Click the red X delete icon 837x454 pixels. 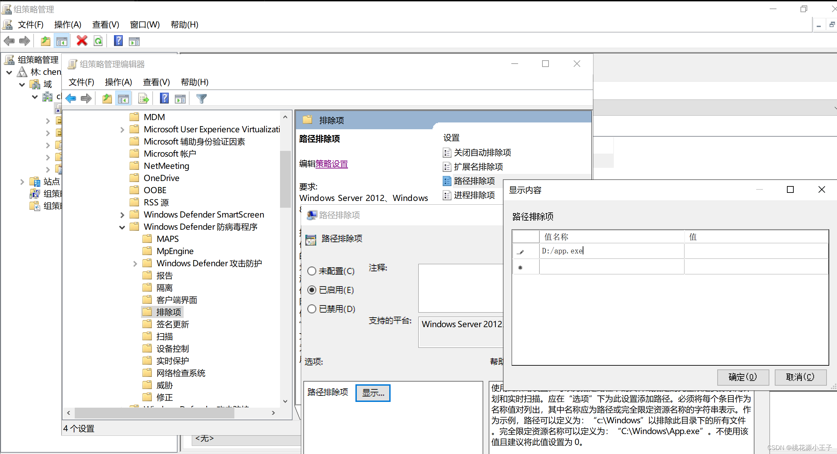82,41
